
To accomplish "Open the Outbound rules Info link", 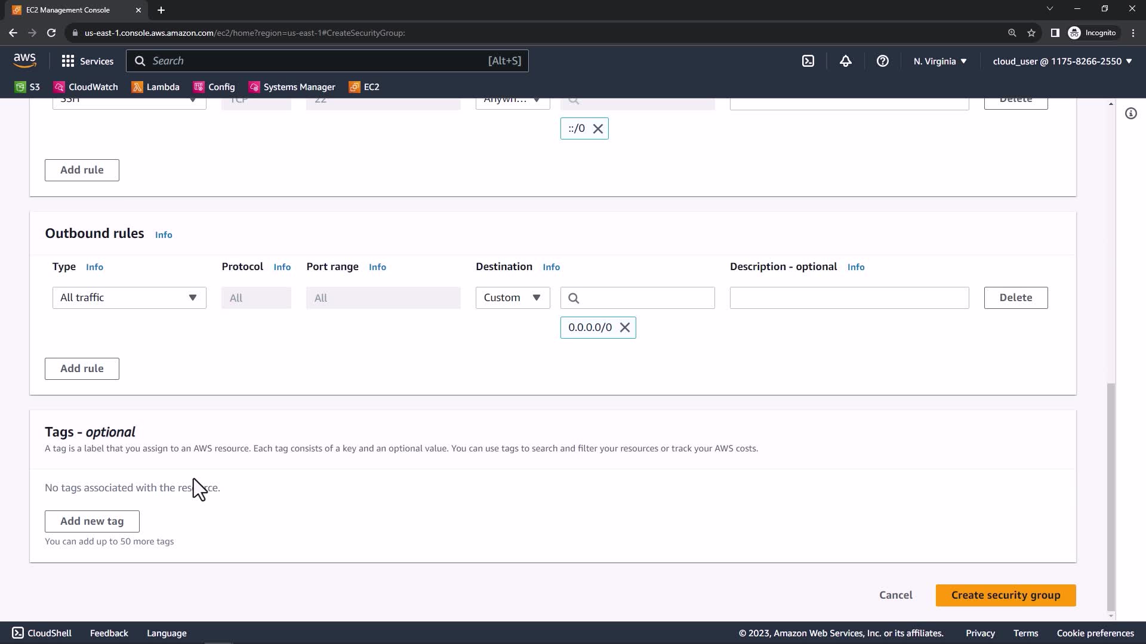I will pyautogui.click(x=164, y=235).
